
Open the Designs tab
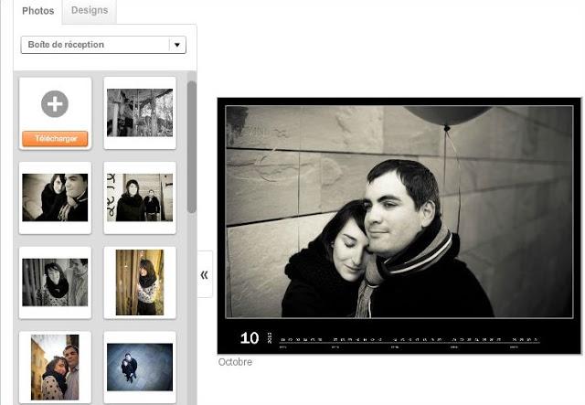click(90, 10)
